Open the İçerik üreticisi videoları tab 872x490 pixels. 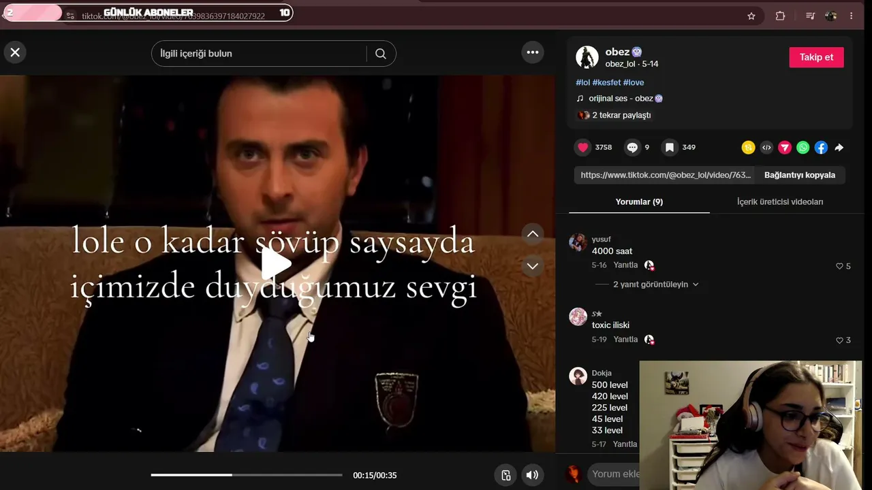tap(780, 202)
